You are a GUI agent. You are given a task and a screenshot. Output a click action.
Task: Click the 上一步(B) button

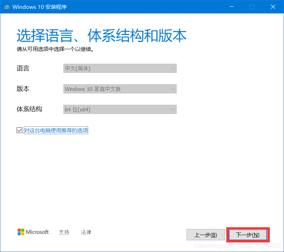click(206, 235)
